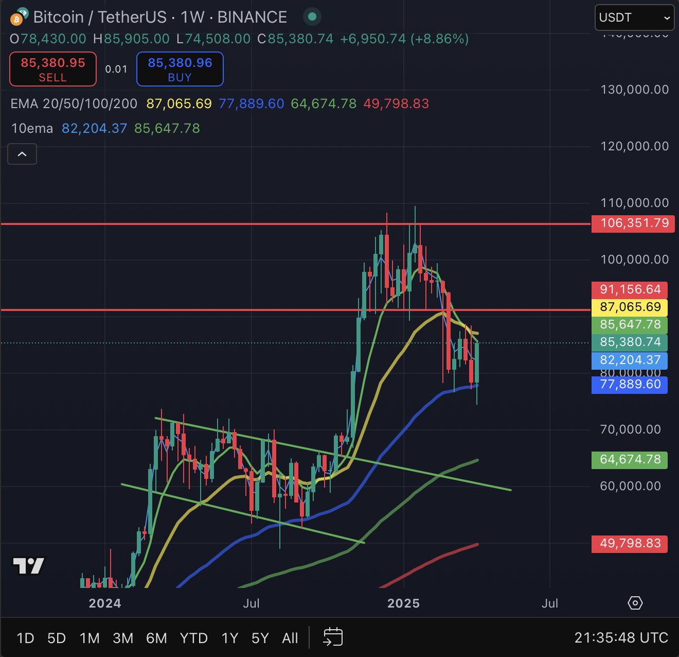Image resolution: width=679 pixels, height=657 pixels.
Task: Click the 21:35:48 UTC clock
Action: click(x=621, y=638)
